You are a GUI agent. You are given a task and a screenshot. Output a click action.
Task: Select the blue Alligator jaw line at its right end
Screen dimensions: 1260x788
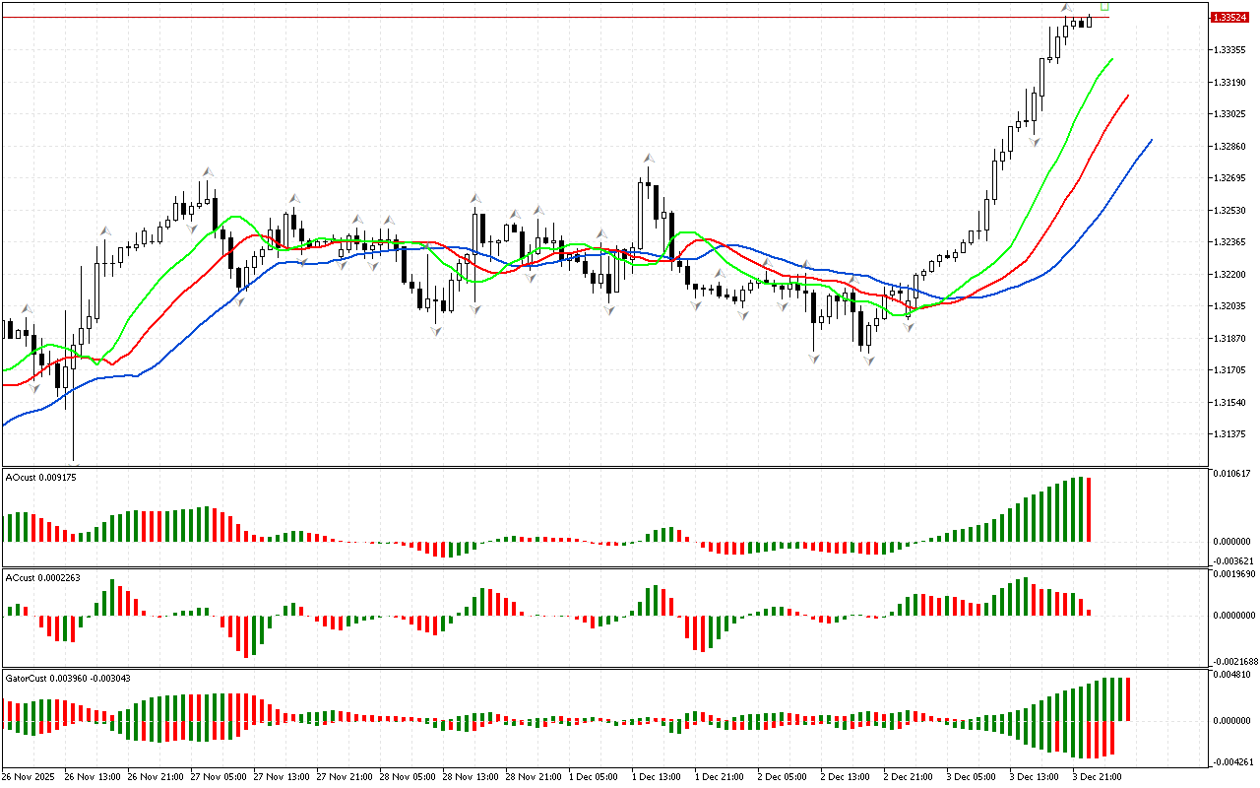tap(1150, 142)
